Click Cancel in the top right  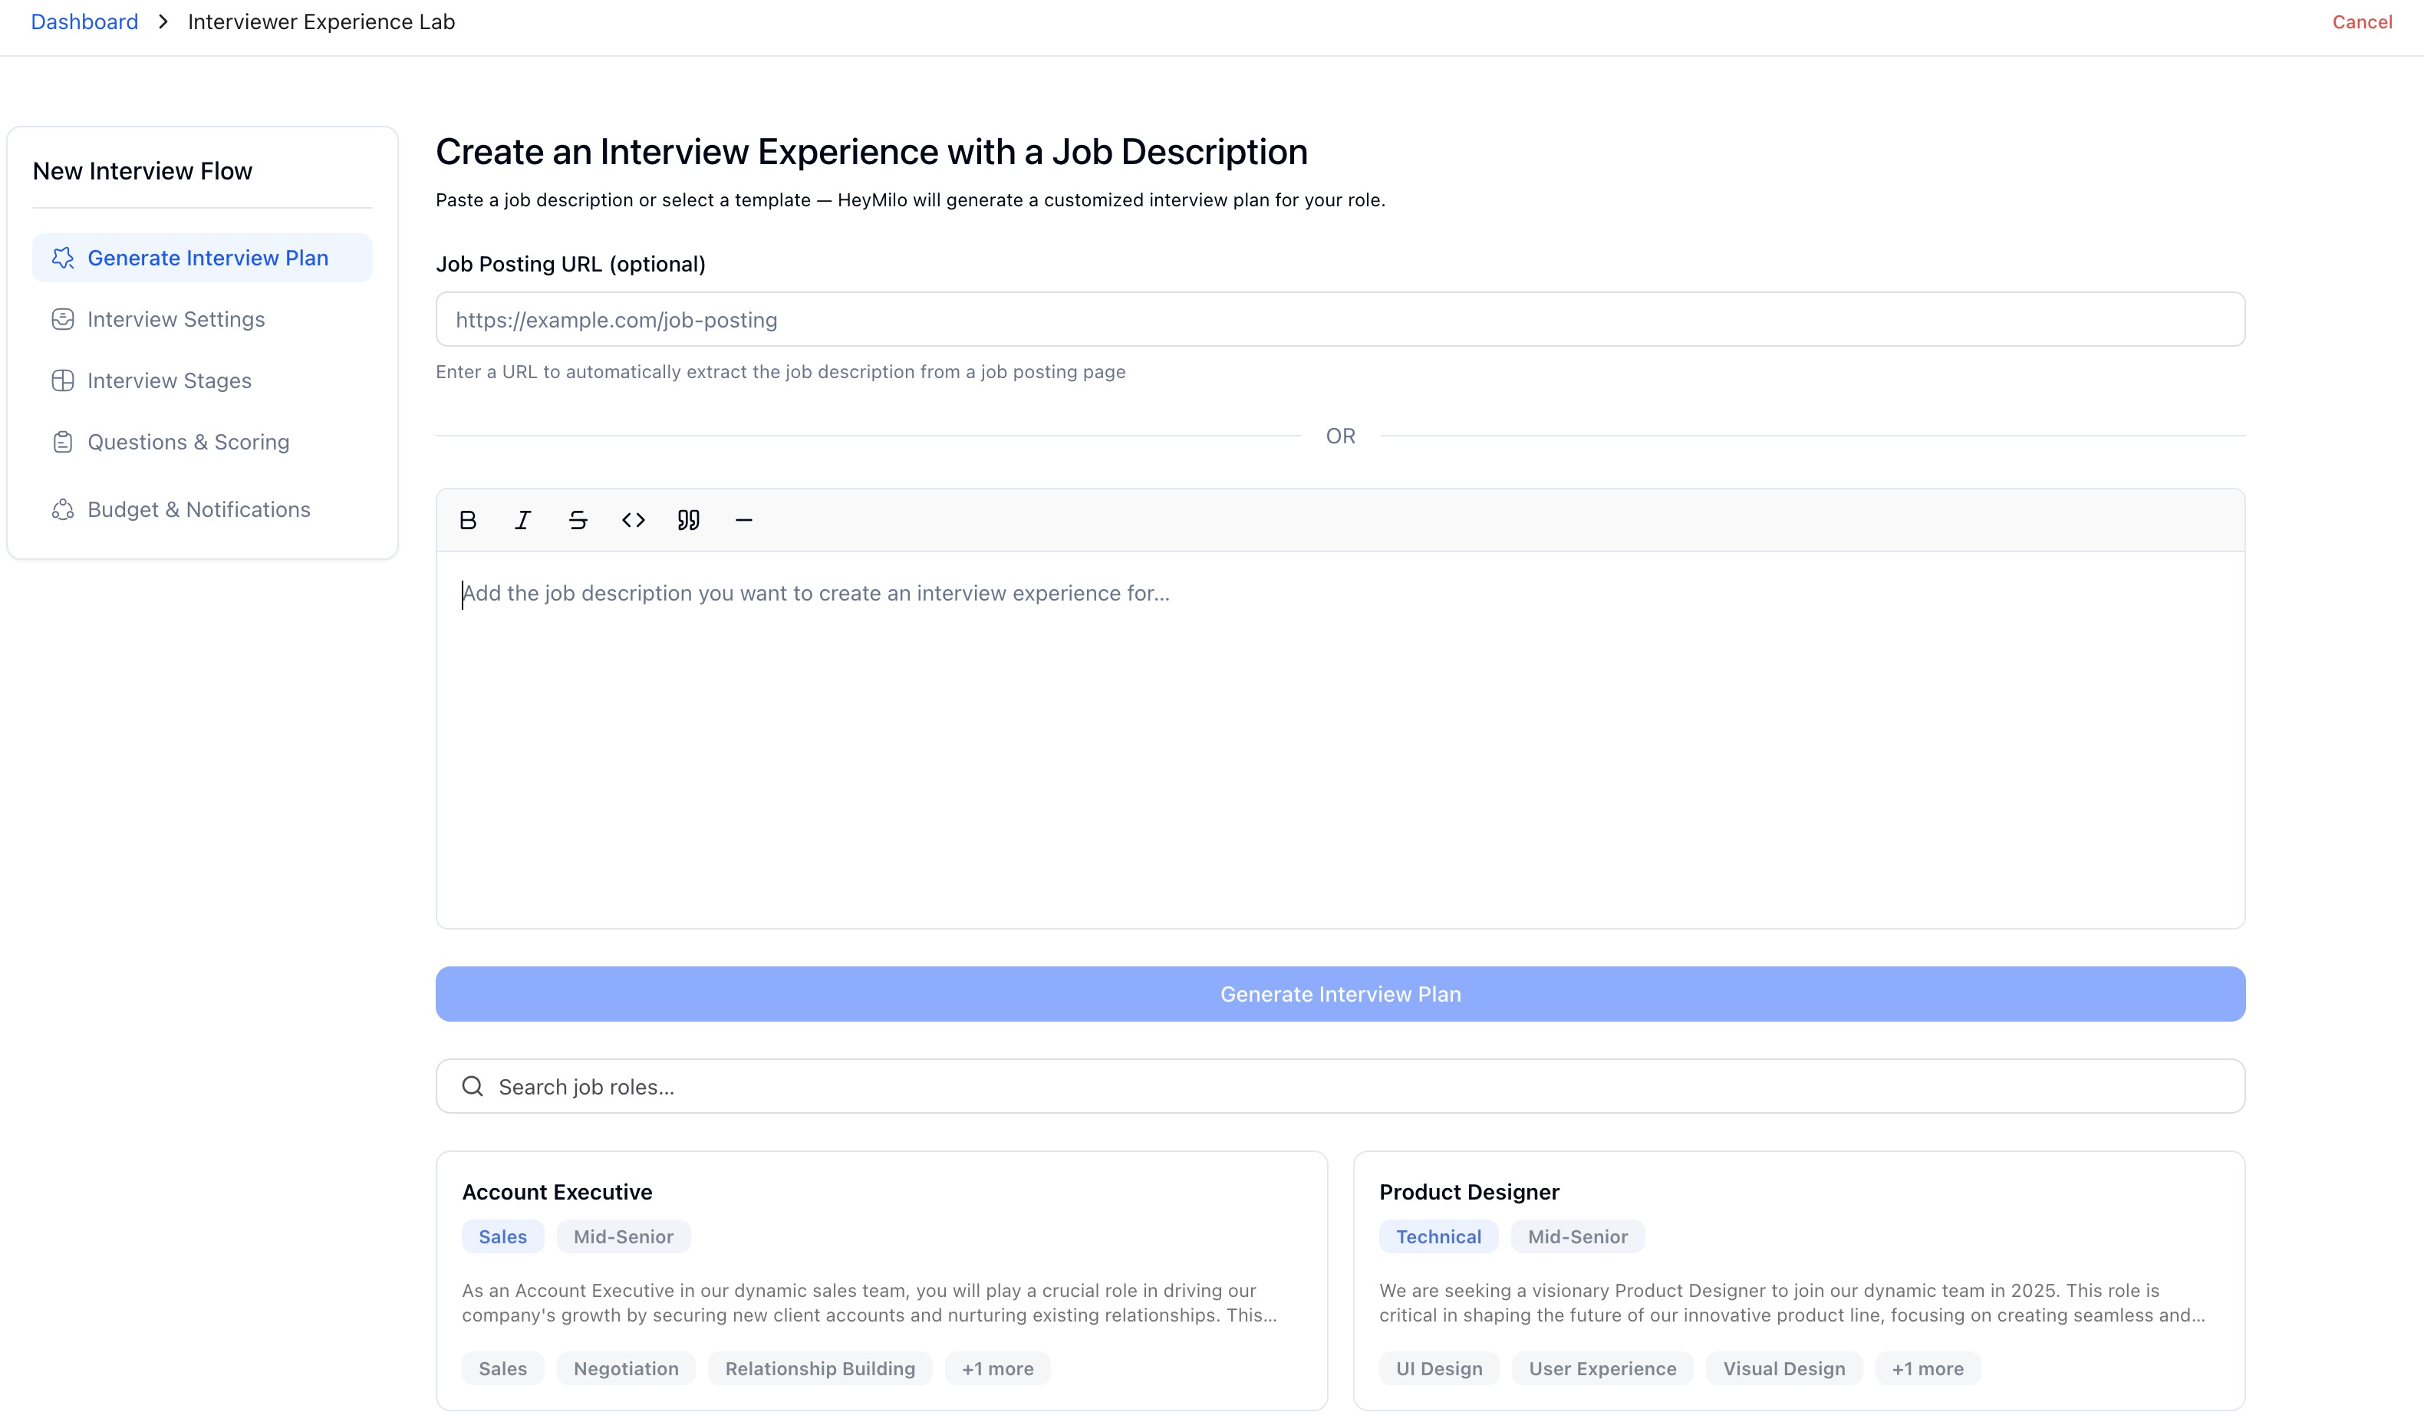(x=2361, y=22)
